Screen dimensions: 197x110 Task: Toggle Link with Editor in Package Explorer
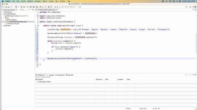[23, 10]
